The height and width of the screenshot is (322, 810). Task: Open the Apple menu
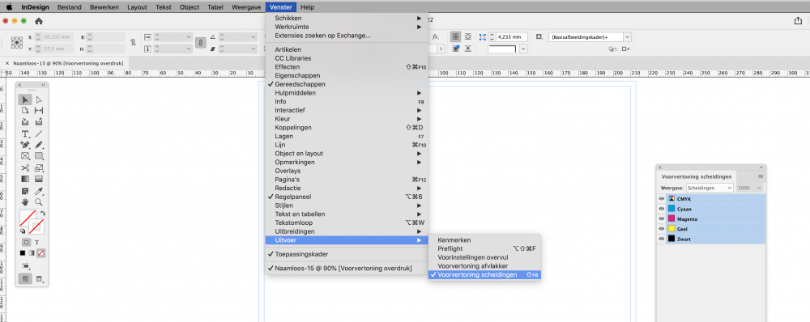9,7
